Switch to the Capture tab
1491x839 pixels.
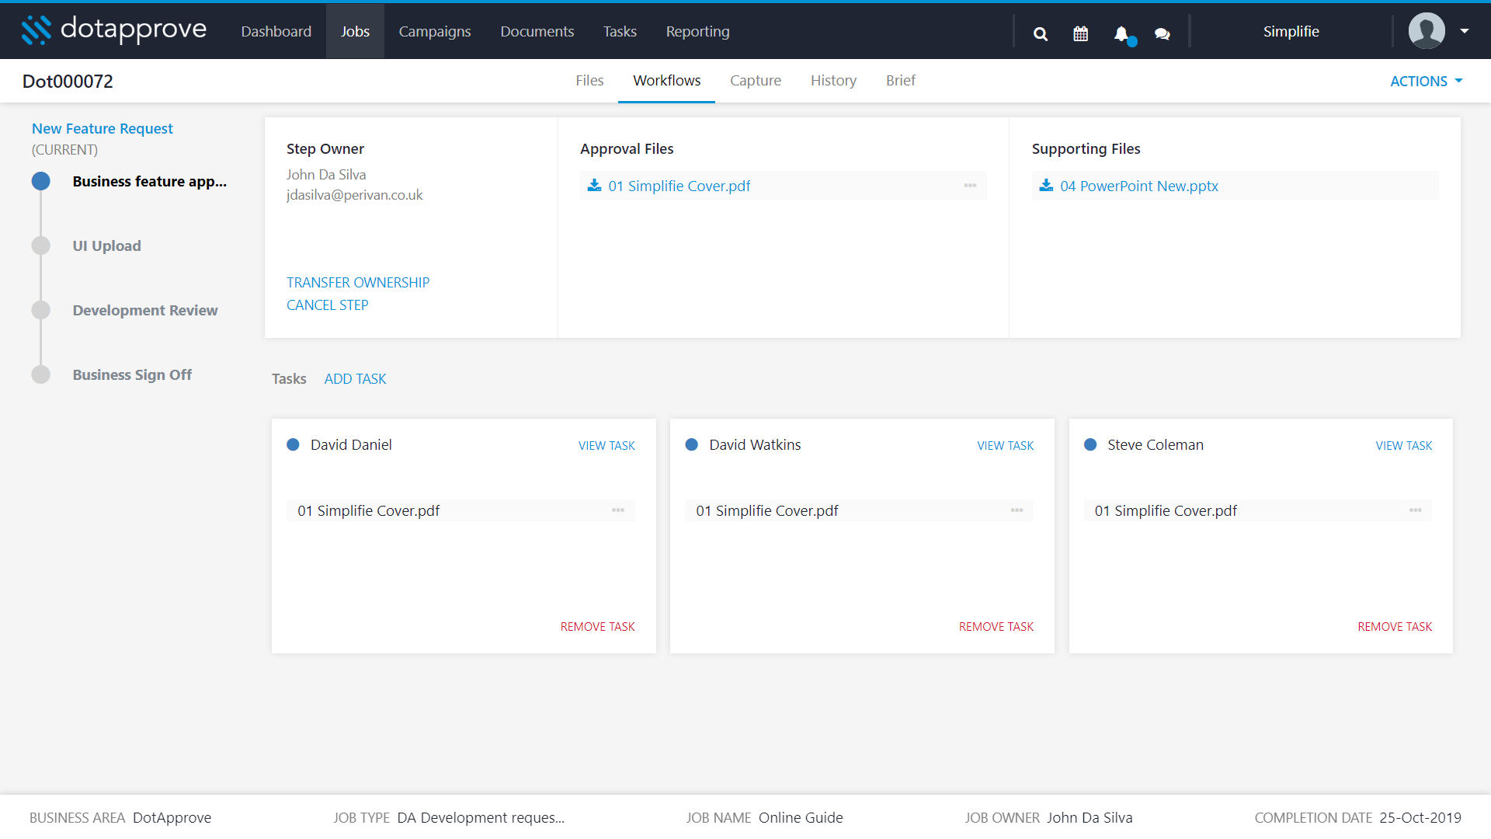[x=755, y=81]
